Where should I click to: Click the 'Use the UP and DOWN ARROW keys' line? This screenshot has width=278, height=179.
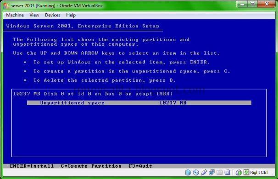pos(117,53)
